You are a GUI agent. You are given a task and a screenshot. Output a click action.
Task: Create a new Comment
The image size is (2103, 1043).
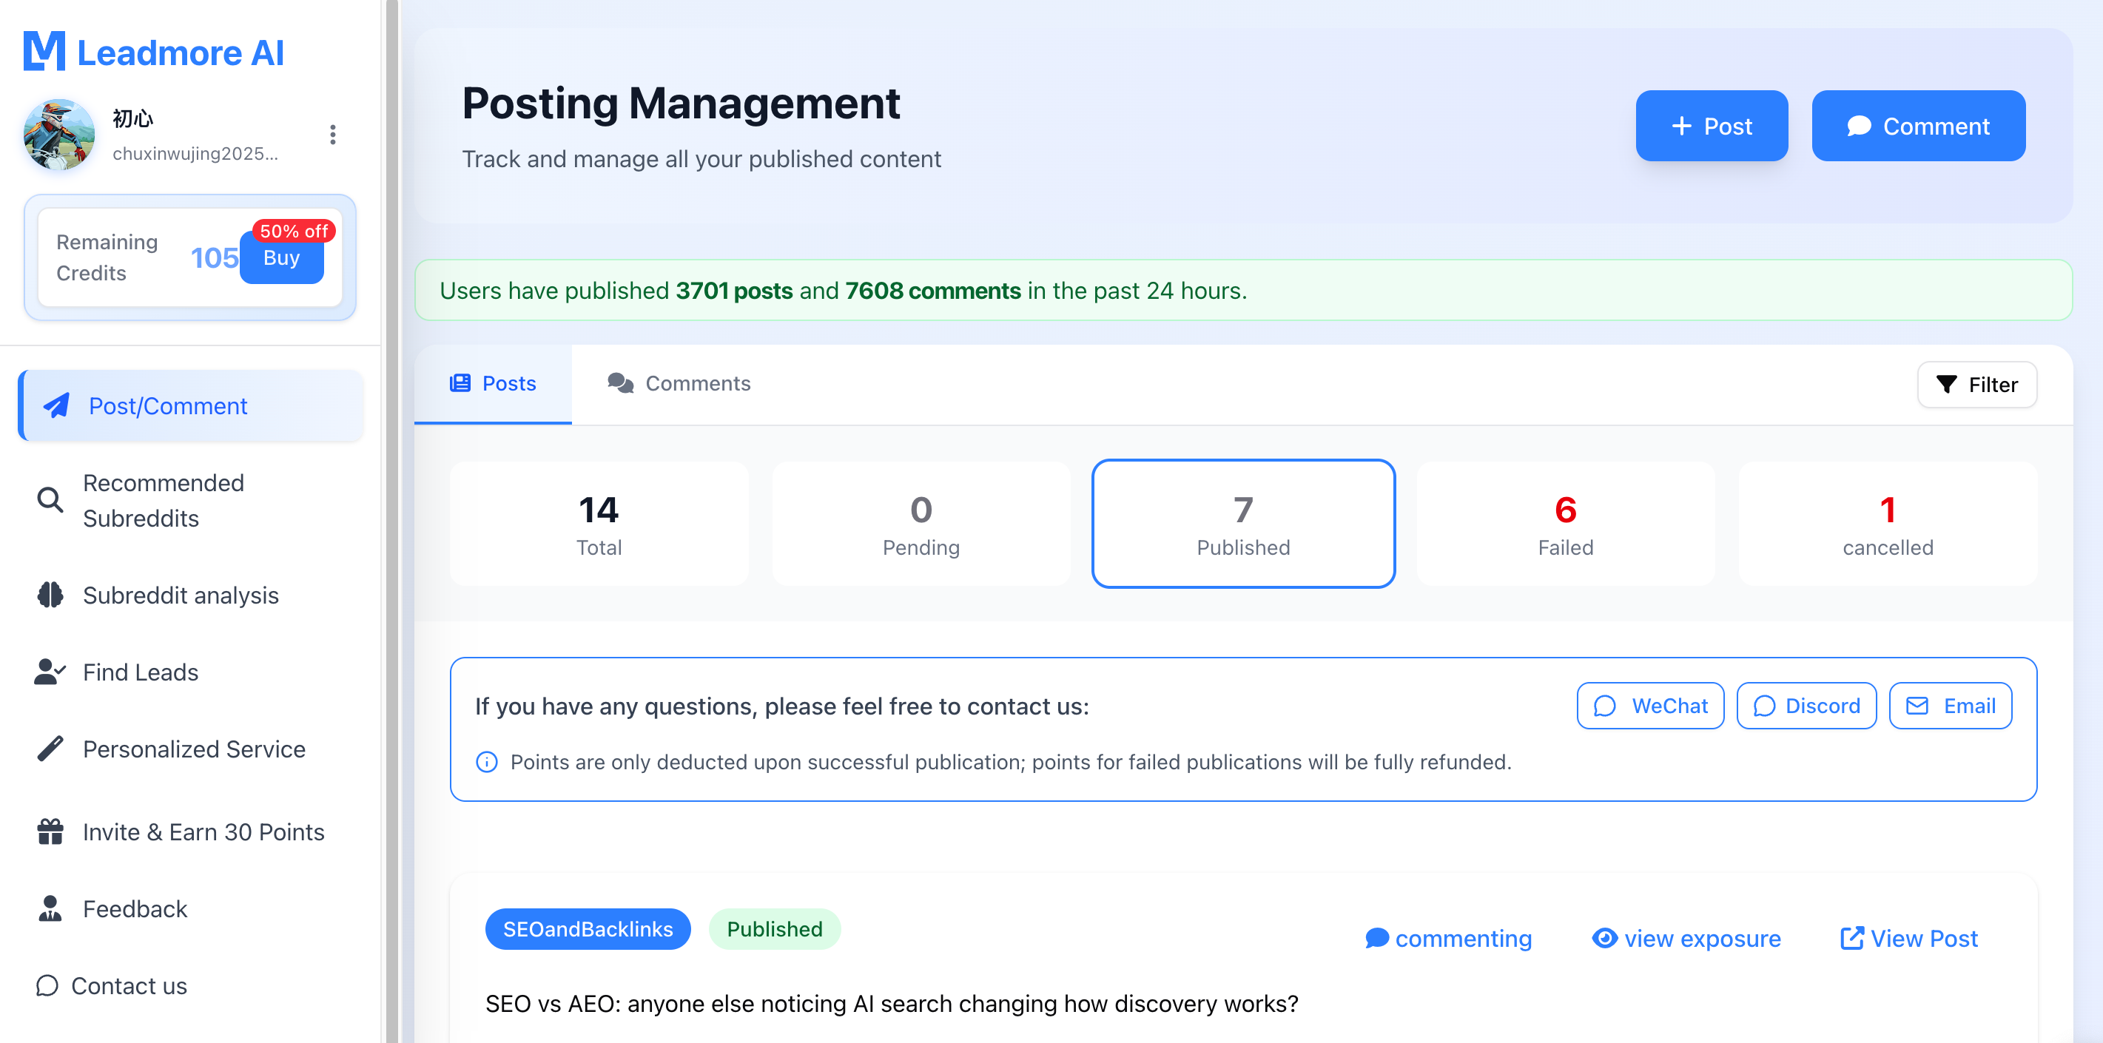coord(1918,126)
